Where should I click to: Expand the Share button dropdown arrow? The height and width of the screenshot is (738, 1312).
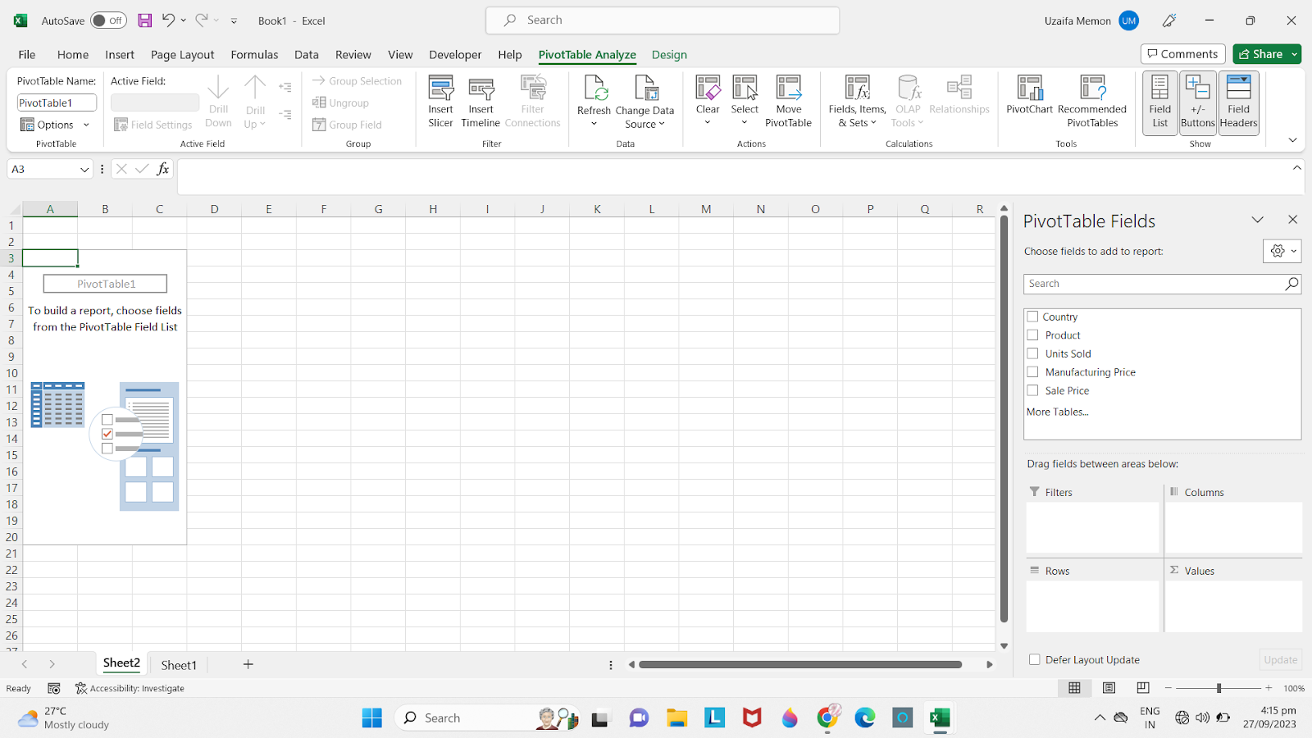pyautogui.click(x=1295, y=54)
